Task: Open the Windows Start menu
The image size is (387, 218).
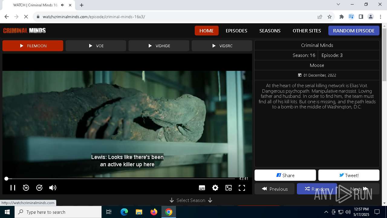Action: click(7, 212)
